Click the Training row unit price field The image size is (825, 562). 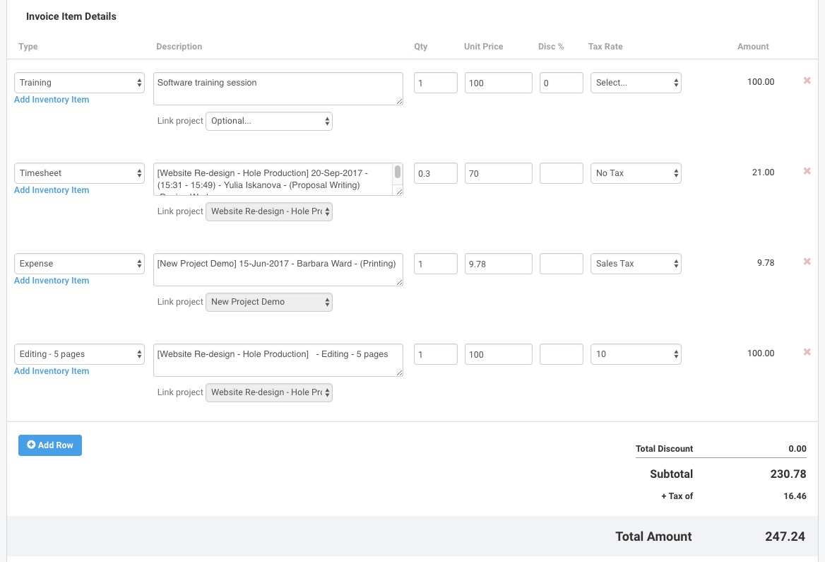tap(498, 83)
